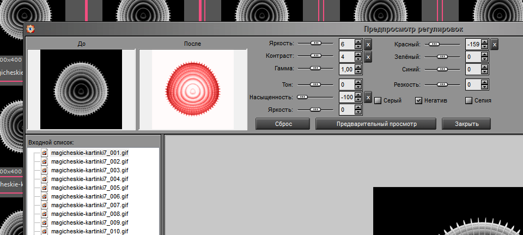This screenshot has height=235, width=523.
Task: Click file icon of magicheskie-kartinki7_001.gif
Action: tap(45, 153)
